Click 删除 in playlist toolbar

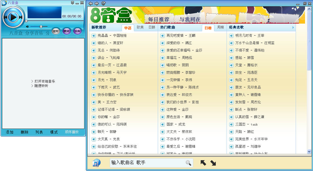(24, 132)
